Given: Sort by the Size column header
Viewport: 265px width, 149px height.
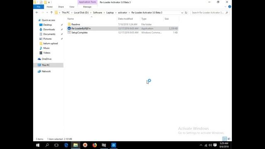Looking at the screenshot, I should tap(166, 19).
